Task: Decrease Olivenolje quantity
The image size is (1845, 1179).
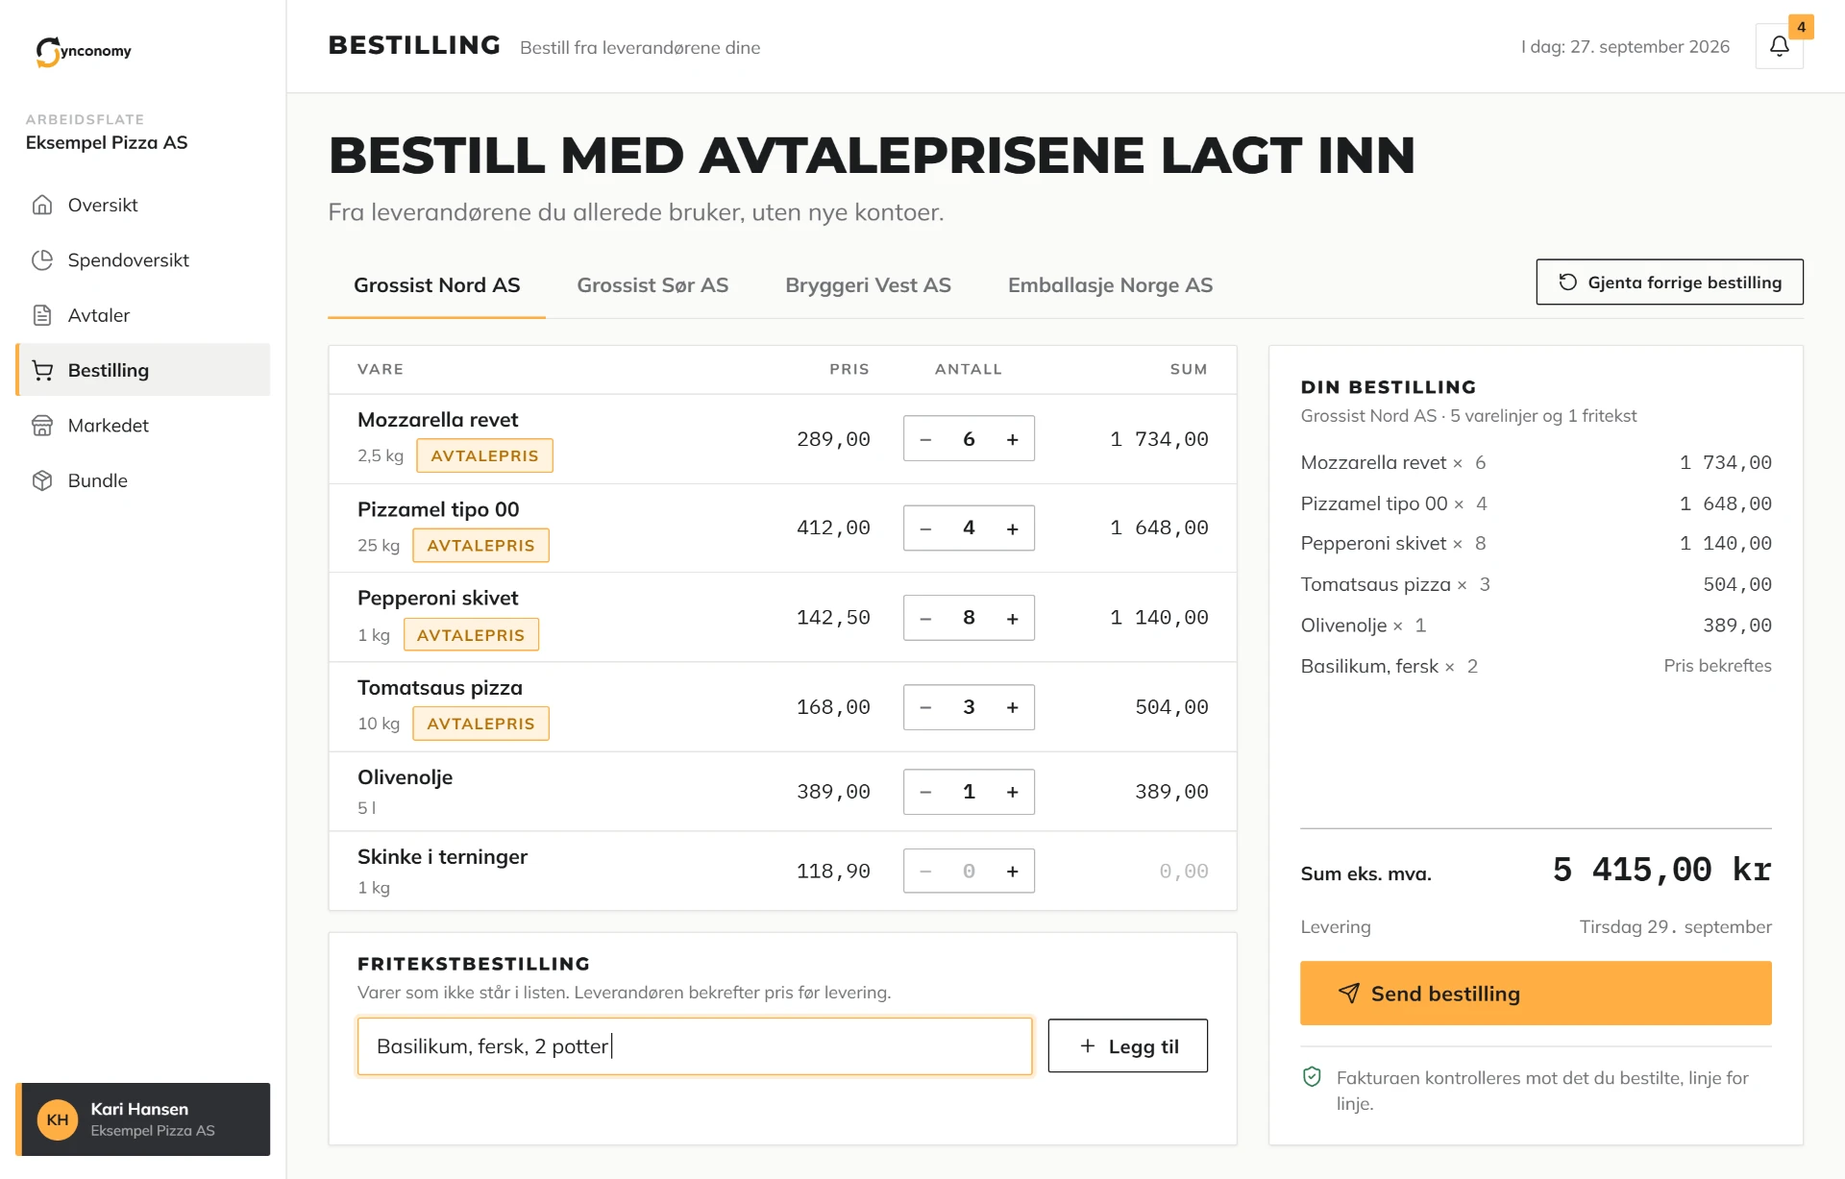Action: [925, 792]
